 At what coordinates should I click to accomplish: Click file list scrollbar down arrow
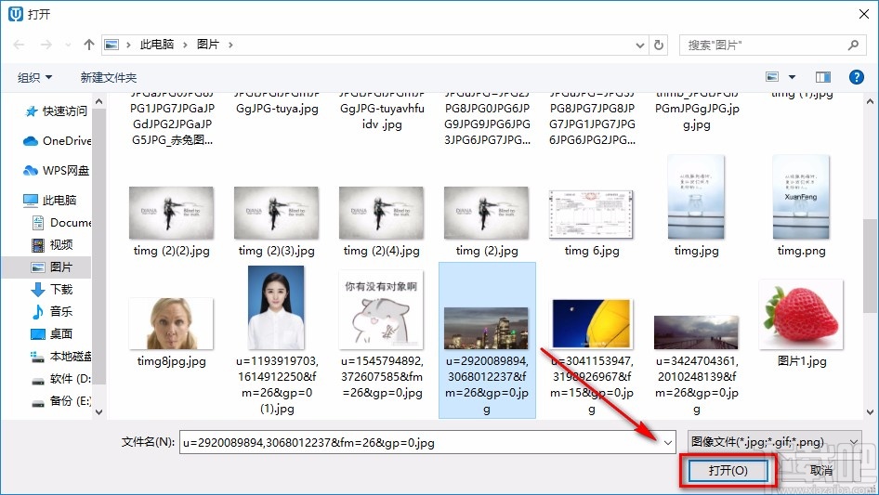(870, 412)
